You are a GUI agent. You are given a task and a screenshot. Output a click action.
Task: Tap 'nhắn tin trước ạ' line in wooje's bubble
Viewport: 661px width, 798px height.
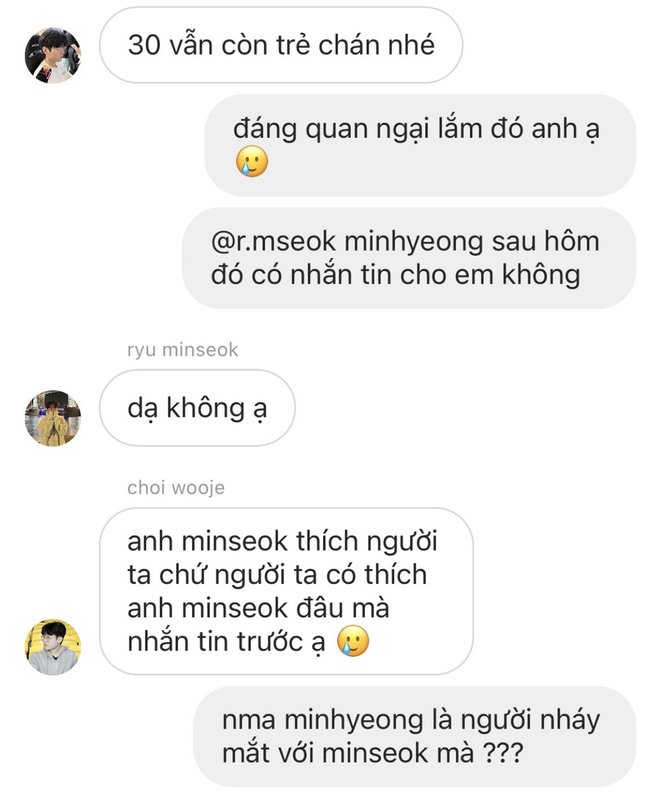pyautogui.click(x=227, y=642)
